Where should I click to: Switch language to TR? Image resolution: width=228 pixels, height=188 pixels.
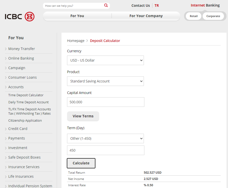click(157, 6)
